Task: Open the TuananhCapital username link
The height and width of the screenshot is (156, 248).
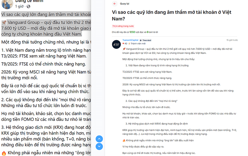Action: 130,40
